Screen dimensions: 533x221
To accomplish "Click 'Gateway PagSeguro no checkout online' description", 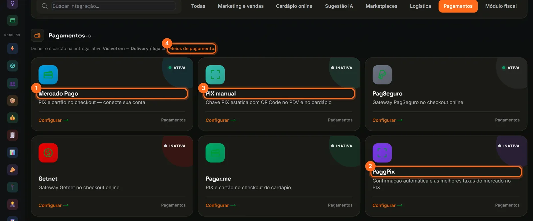I will click(x=418, y=102).
